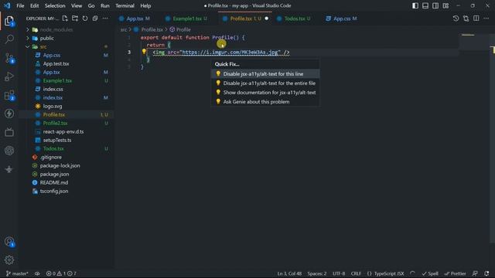Open changes compare icon in editor toolbar
The width and height of the screenshot is (495, 278).
(x=466, y=19)
